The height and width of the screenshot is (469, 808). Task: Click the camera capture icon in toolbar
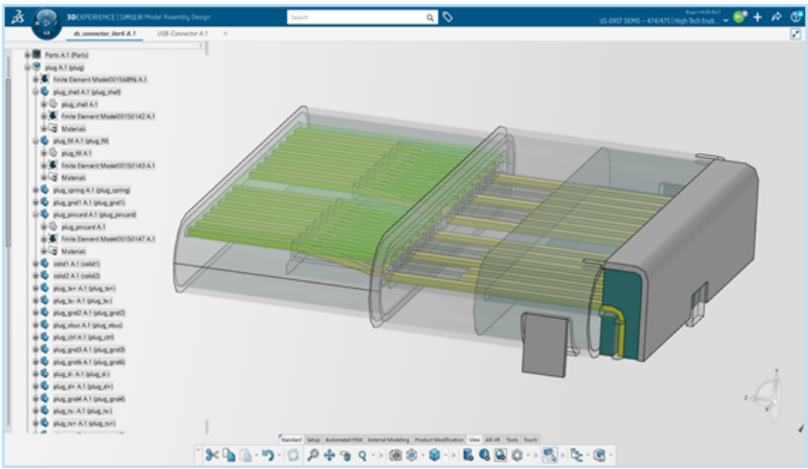tap(396, 453)
